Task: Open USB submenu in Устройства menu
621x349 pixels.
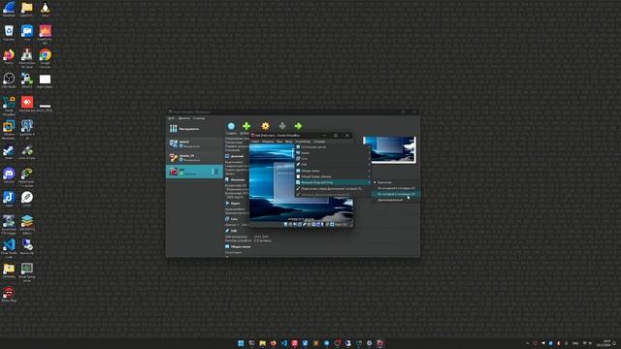Action: tap(333, 165)
